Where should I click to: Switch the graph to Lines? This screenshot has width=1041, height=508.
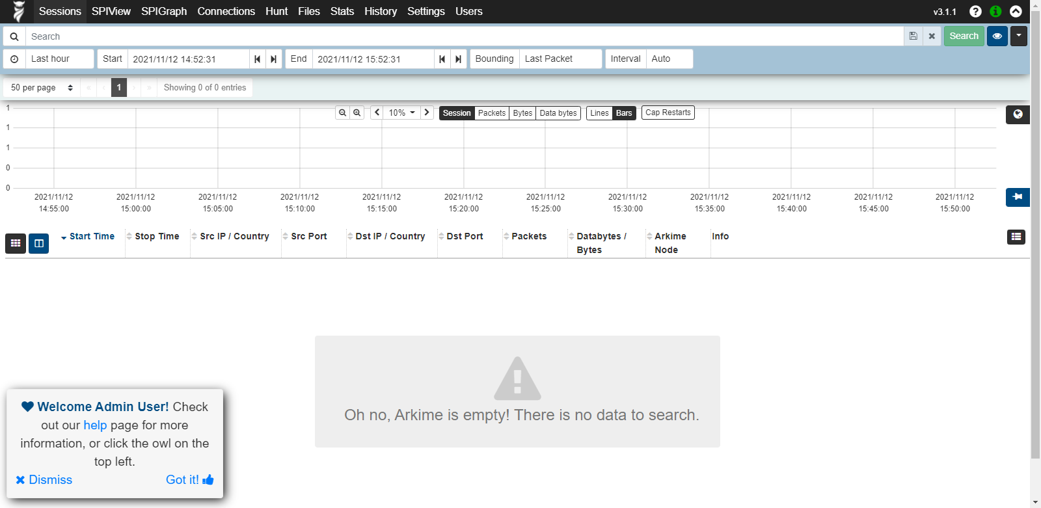pyautogui.click(x=599, y=113)
